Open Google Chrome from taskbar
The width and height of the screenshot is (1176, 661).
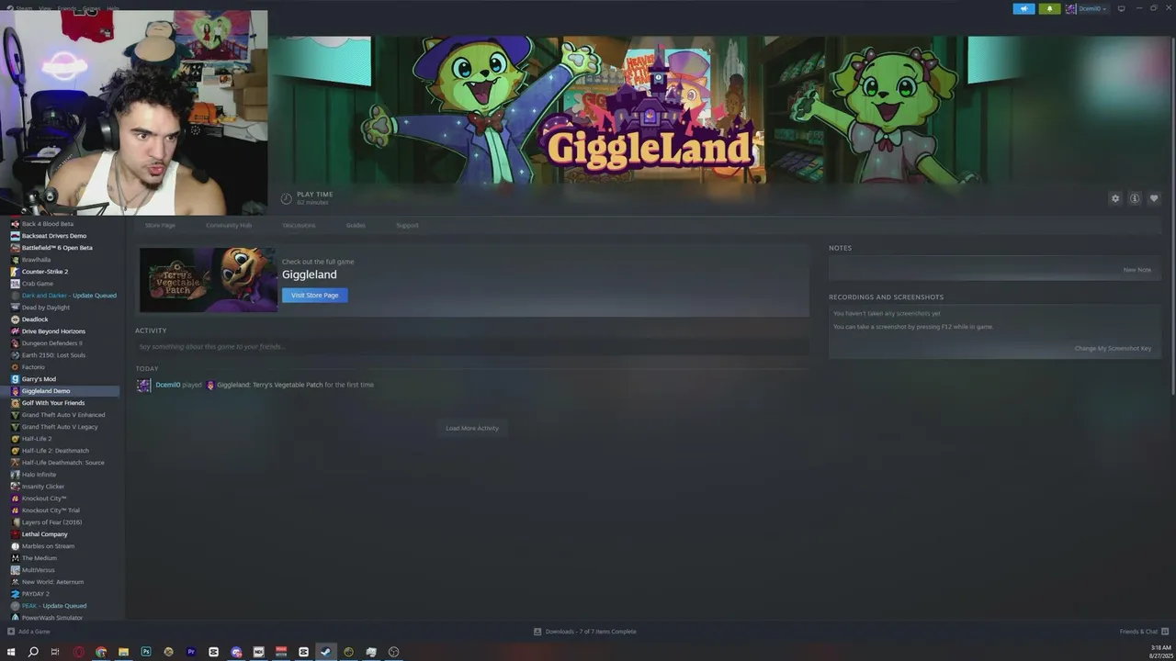tap(101, 652)
